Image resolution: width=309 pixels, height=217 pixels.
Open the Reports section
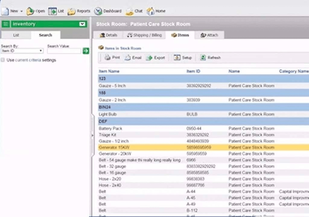tap(79, 11)
